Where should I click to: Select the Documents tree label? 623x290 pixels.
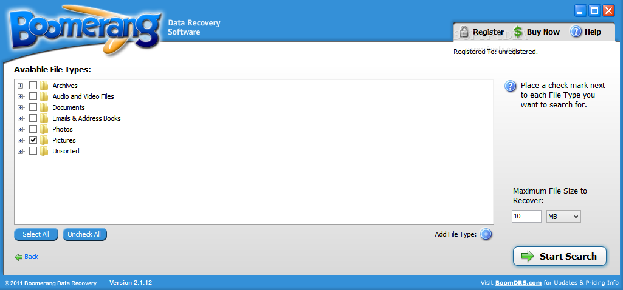pyautogui.click(x=69, y=107)
